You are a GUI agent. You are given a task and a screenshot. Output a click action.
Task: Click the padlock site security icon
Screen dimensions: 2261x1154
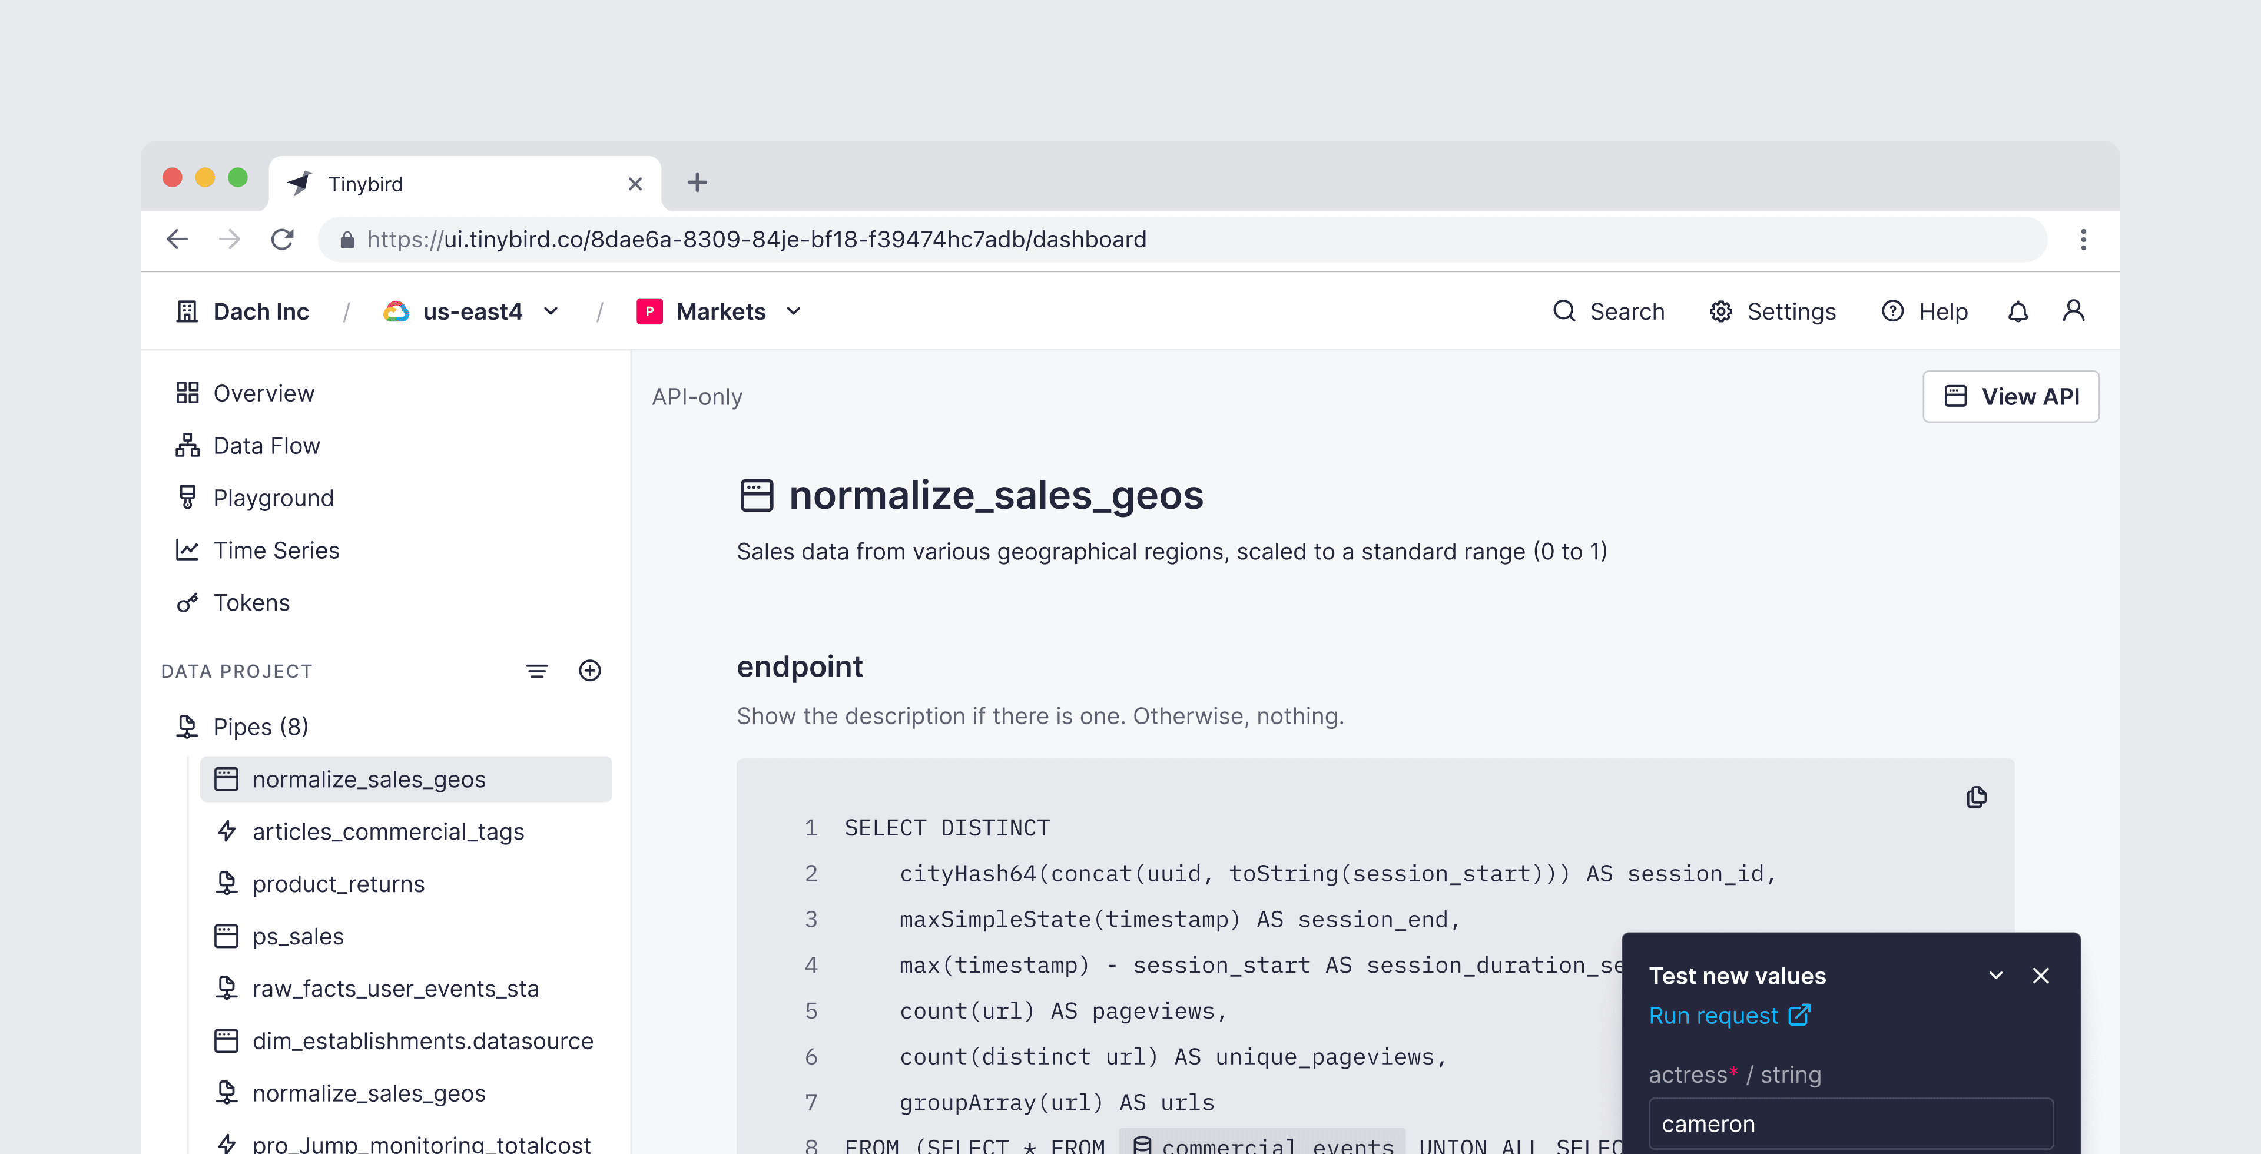(x=347, y=240)
